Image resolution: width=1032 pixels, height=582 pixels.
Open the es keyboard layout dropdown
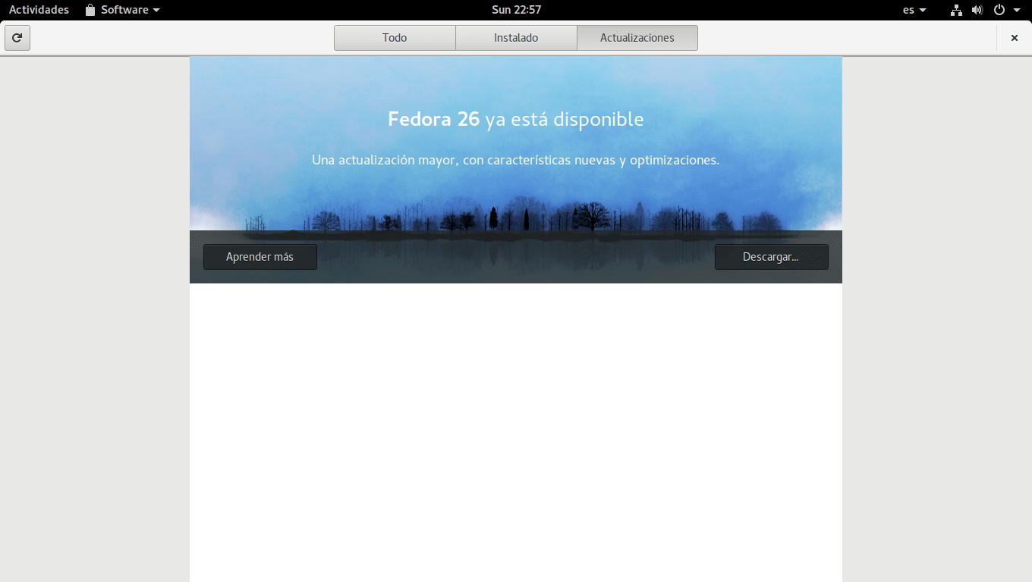tap(914, 10)
